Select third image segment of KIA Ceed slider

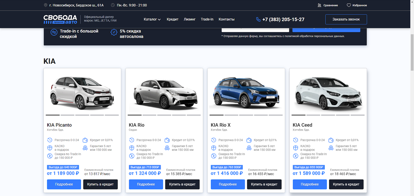pyautogui.click(x=328, y=115)
